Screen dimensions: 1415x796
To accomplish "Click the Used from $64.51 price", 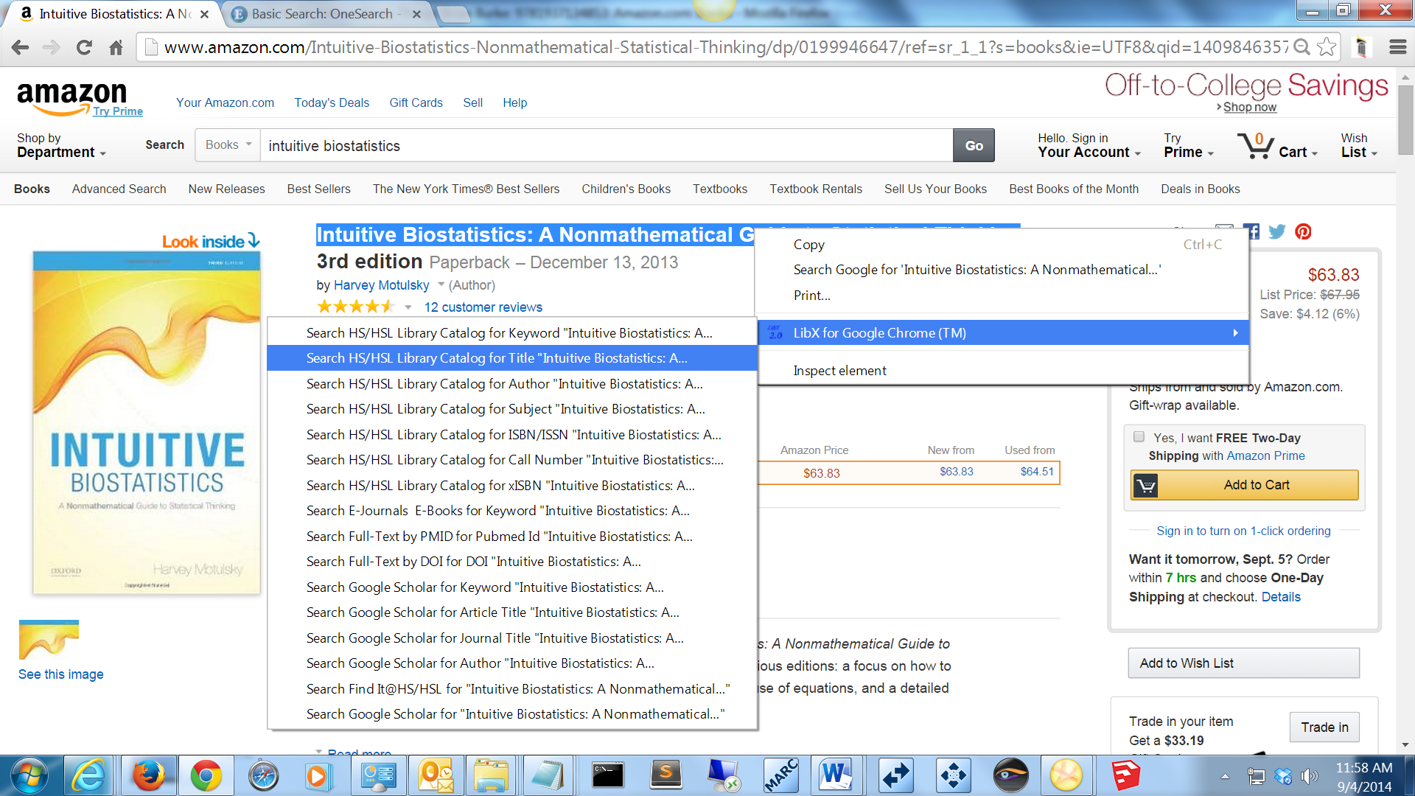I will pos(1036,472).
